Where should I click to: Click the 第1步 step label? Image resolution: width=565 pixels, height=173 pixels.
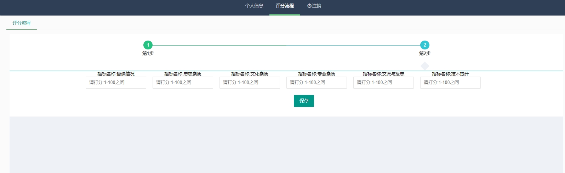click(148, 54)
